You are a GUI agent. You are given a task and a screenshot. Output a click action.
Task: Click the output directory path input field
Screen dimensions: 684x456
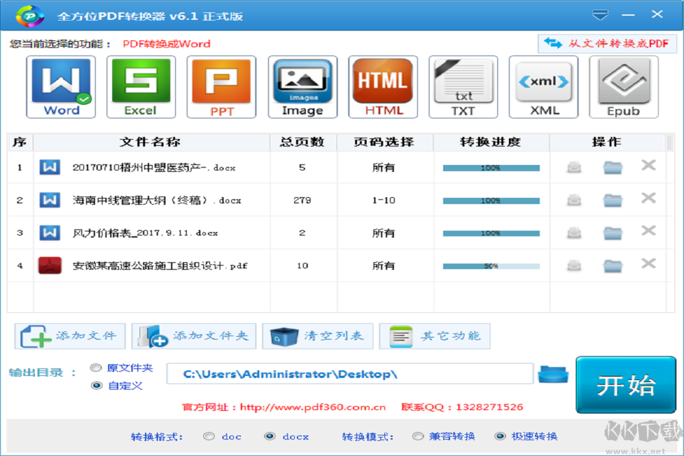pyautogui.click(x=350, y=374)
